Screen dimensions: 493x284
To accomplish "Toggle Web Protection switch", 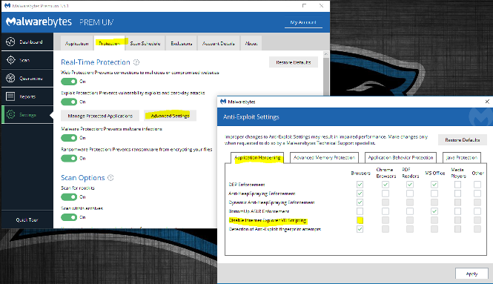I will point(69,82).
